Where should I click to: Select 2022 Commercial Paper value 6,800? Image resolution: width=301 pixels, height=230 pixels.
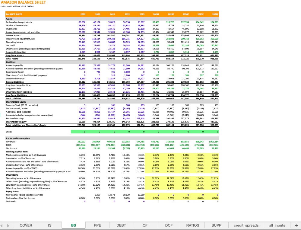click(x=127, y=72)
